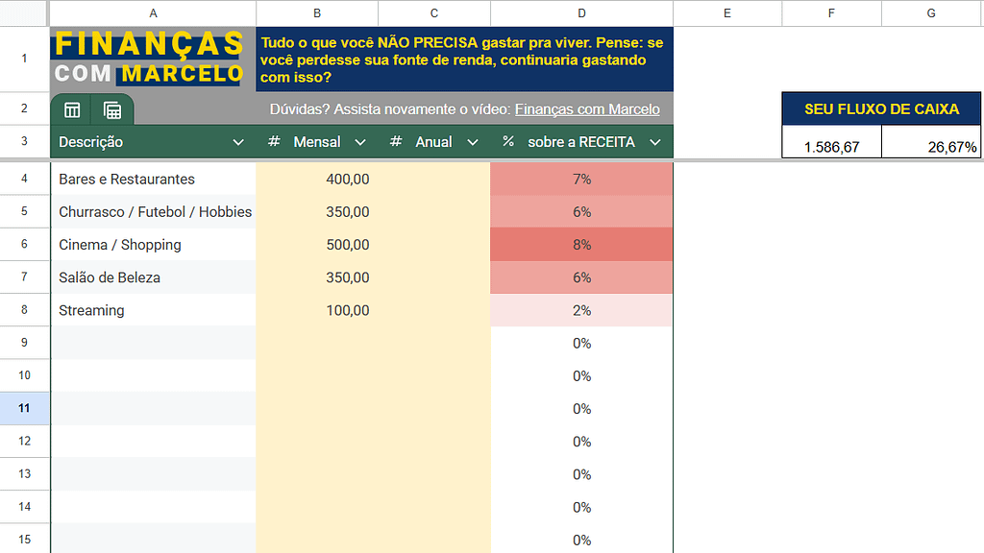This screenshot has height=553, width=984.
Task: Click the number-type icon beside Mensal
Action: coord(274,142)
